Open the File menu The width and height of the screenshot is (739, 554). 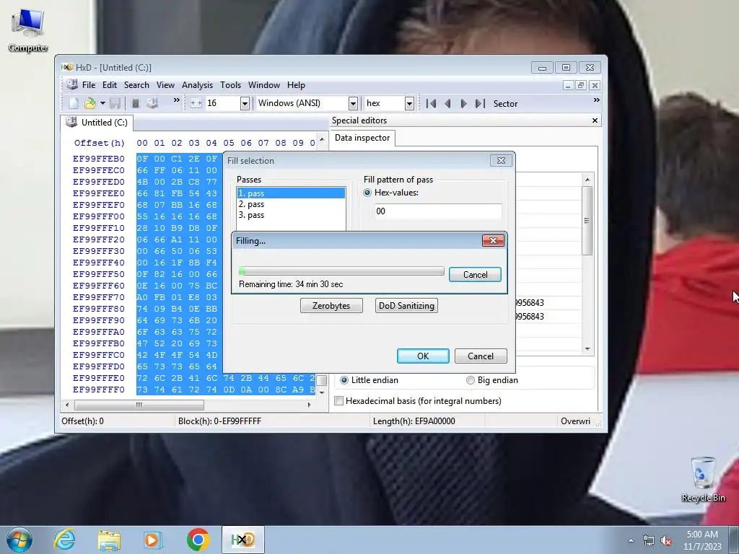(x=89, y=85)
